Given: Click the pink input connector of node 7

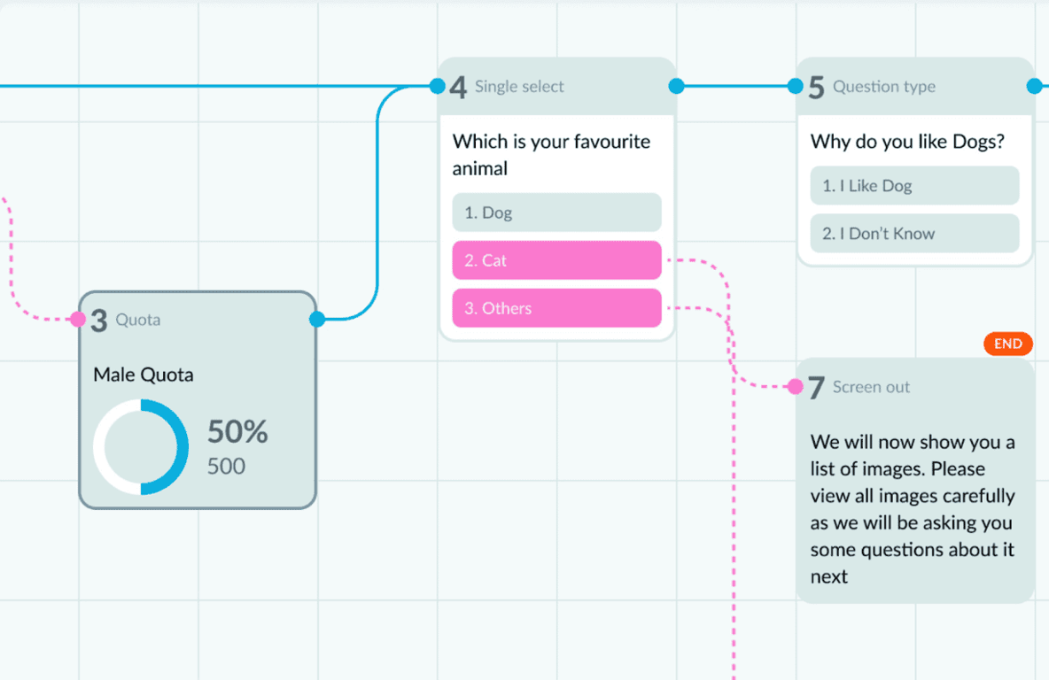Looking at the screenshot, I should [x=796, y=386].
